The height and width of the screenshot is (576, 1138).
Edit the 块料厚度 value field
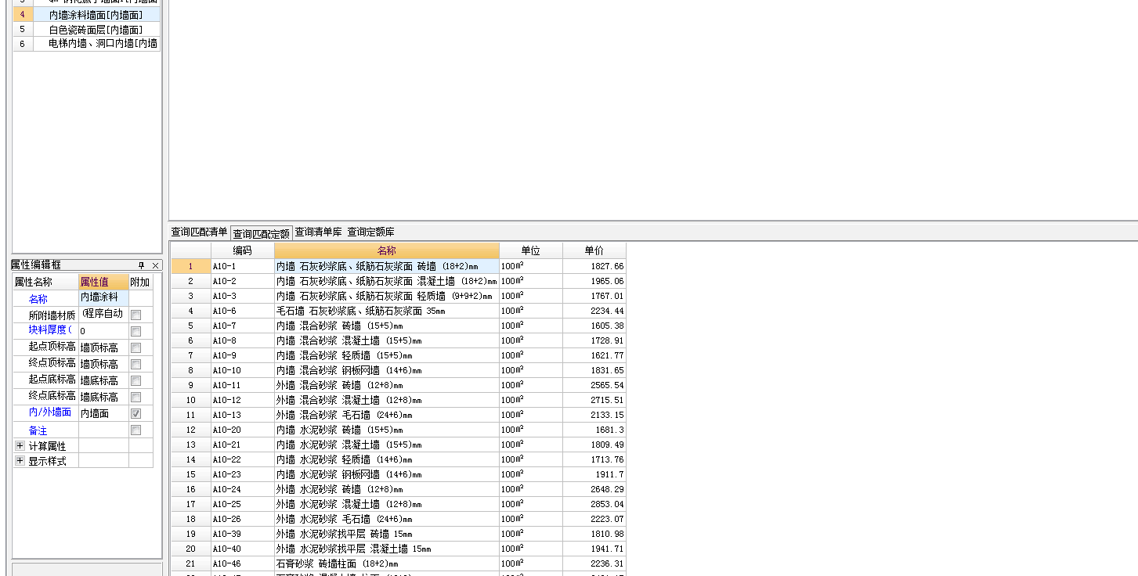pyautogui.click(x=103, y=331)
